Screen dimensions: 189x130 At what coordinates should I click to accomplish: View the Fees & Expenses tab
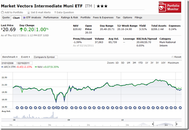point(103,18)
